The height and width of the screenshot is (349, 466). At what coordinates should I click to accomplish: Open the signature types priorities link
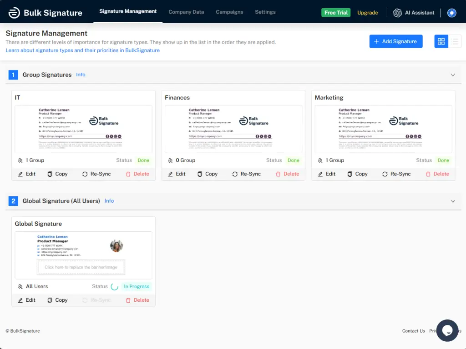[x=82, y=50]
